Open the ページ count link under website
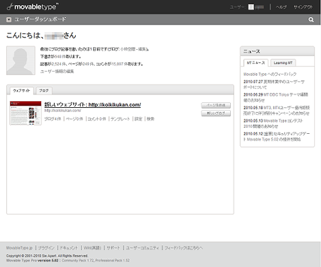Screen dimensions: 321x267 tap(74, 119)
